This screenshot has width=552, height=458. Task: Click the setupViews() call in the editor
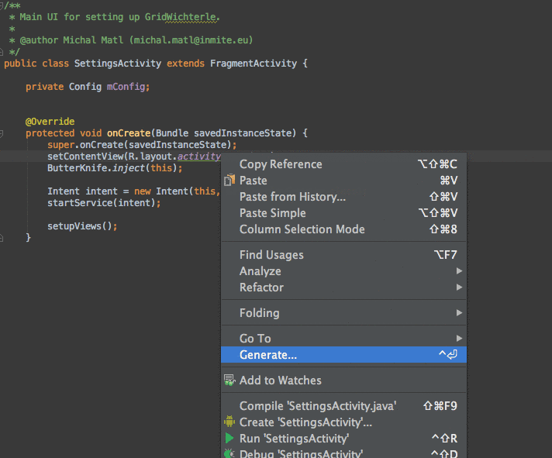(81, 226)
